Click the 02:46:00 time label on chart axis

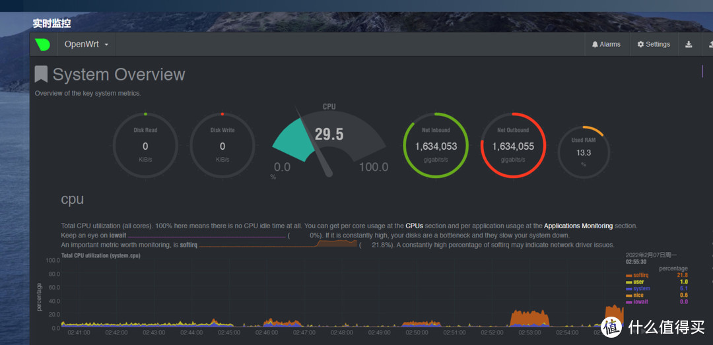[x=267, y=332]
